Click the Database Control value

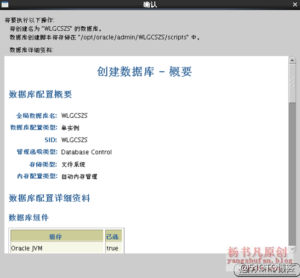pos(86,152)
